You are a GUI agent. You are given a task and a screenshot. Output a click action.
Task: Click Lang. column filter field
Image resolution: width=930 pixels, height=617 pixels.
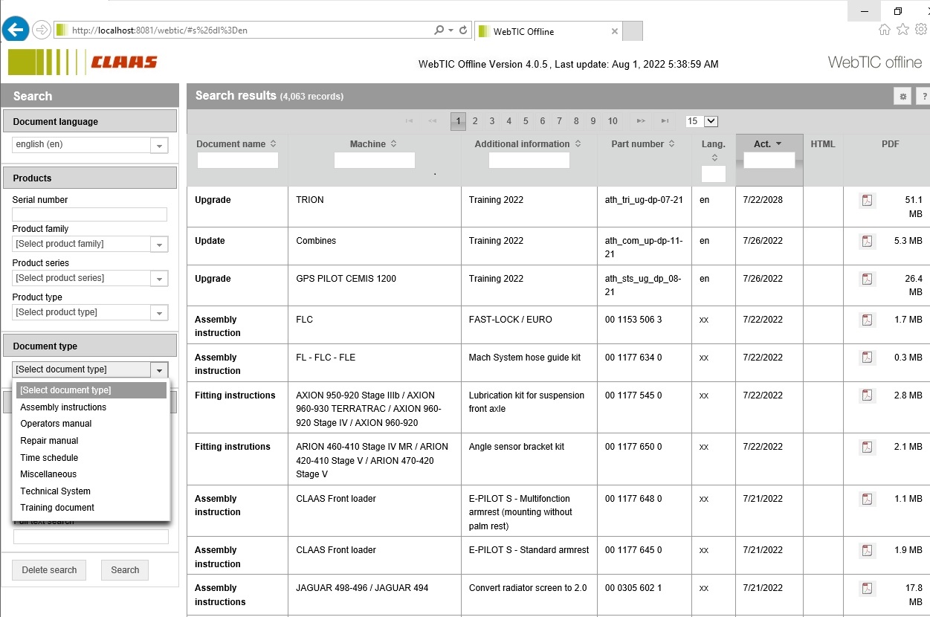click(x=714, y=174)
